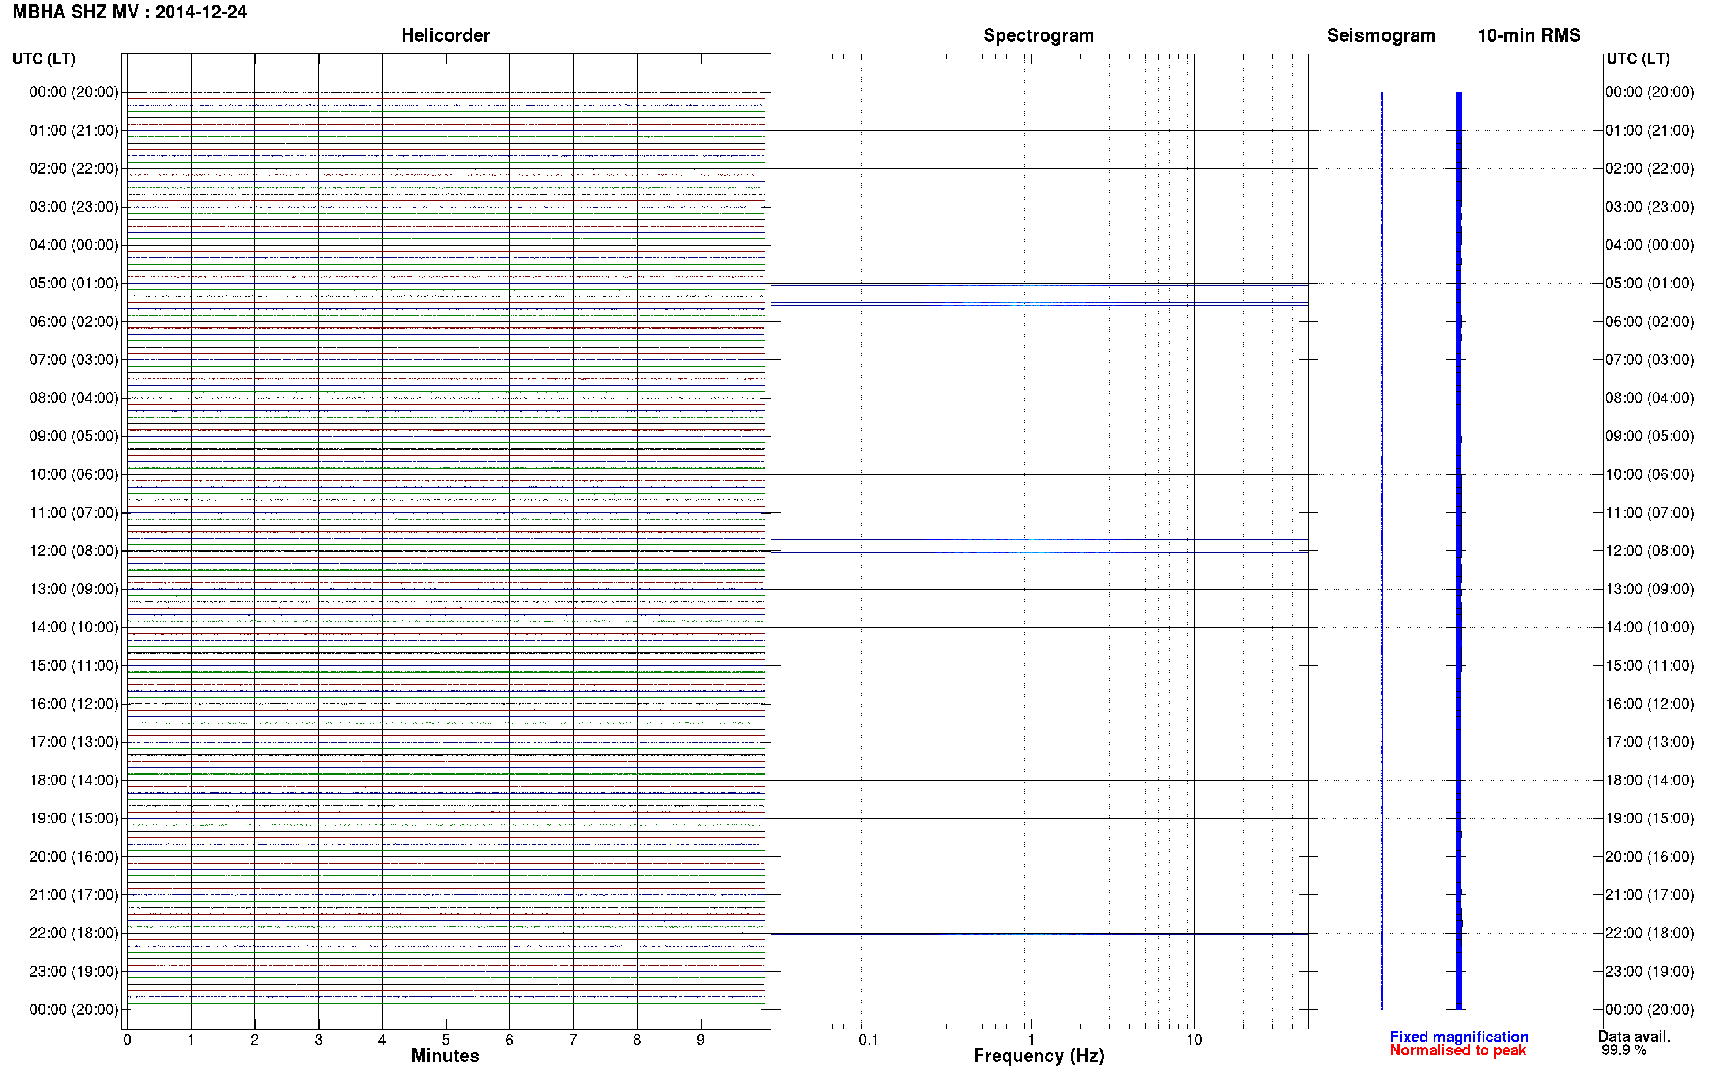Click the dark spectrogram band at 22:00

(1039, 934)
